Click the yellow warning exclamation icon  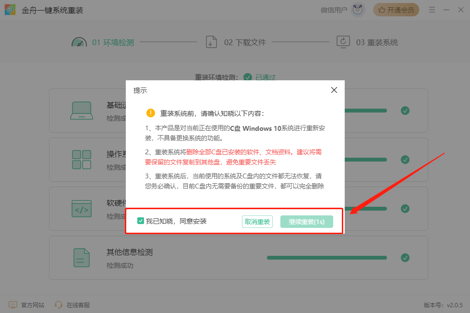pos(150,113)
